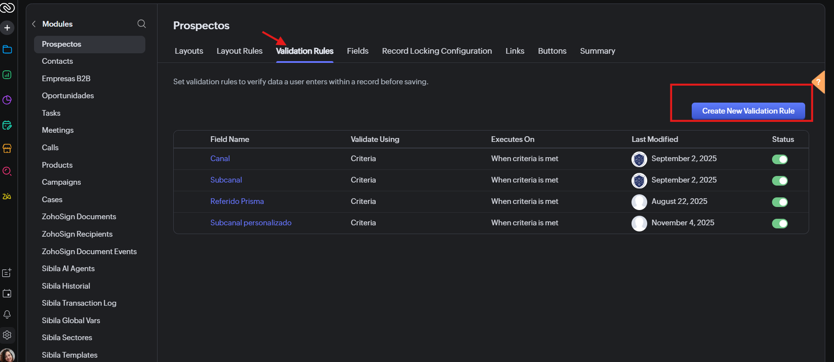Open the Record Locking Configuration tab
Screen dimensions: 834x362
click(437, 51)
